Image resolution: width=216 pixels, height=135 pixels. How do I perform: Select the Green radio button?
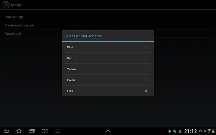146,80
